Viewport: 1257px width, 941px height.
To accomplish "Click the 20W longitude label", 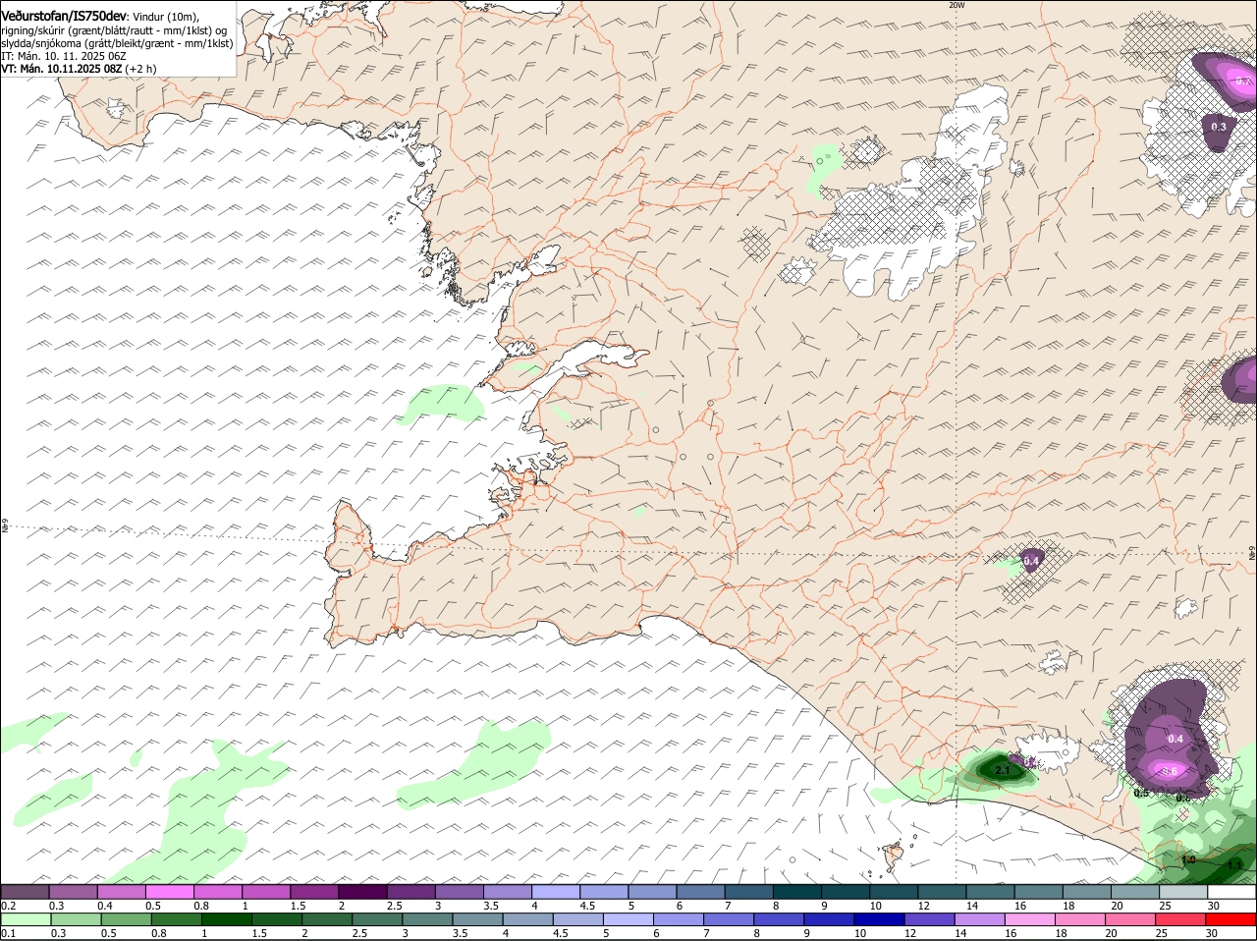I will pyautogui.click(x=956, y=5).
